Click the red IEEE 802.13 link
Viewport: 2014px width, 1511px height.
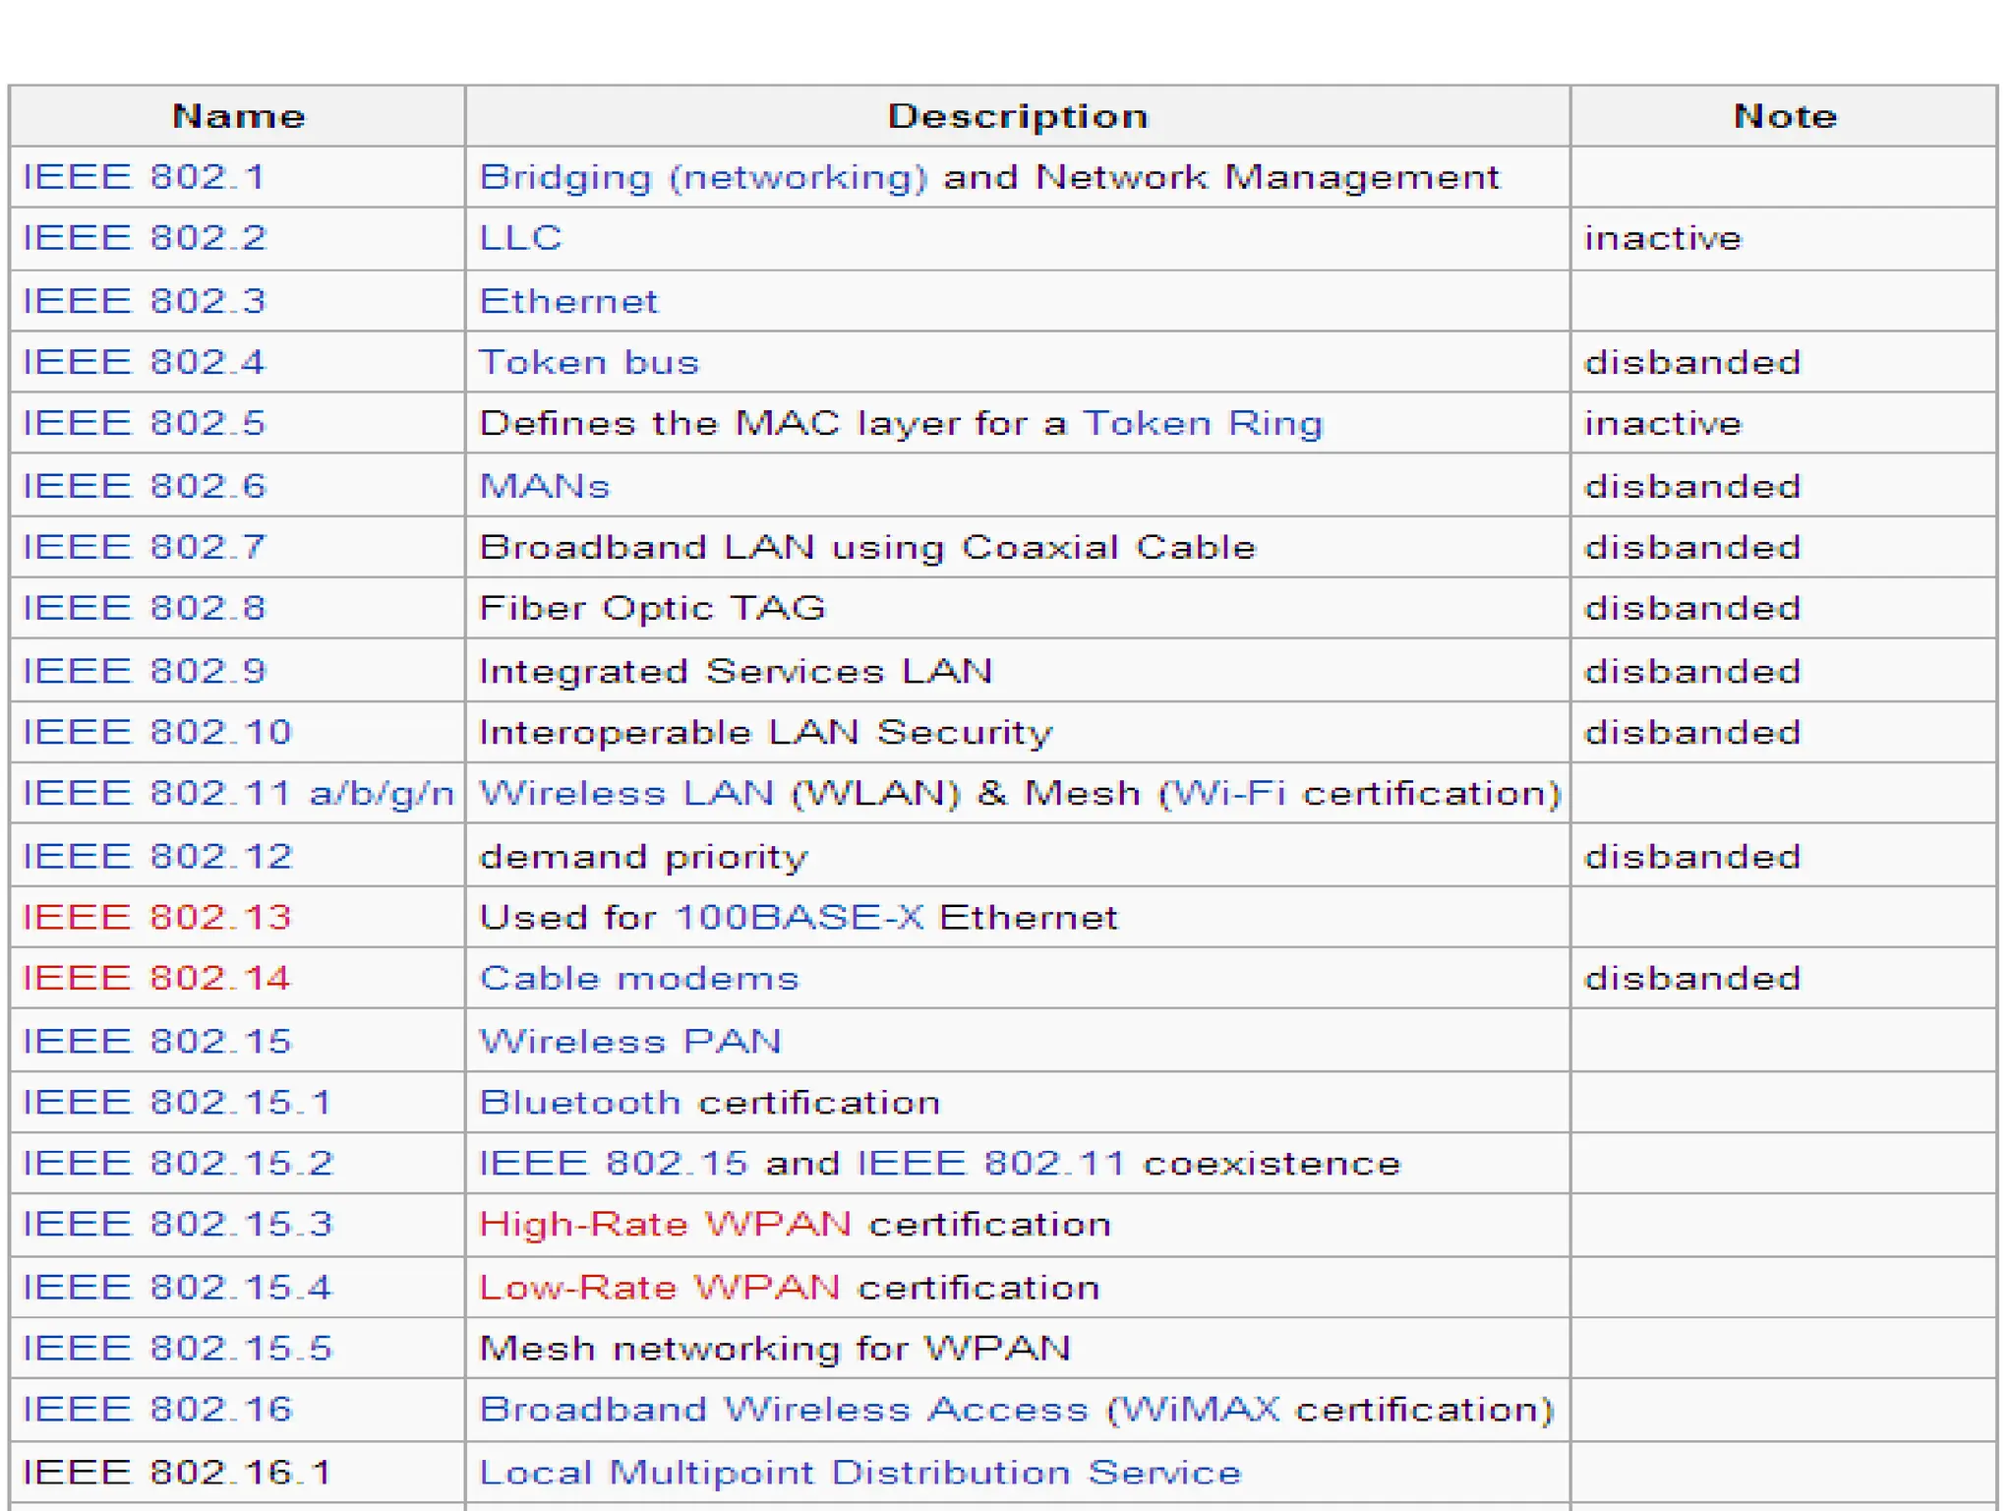156,917
